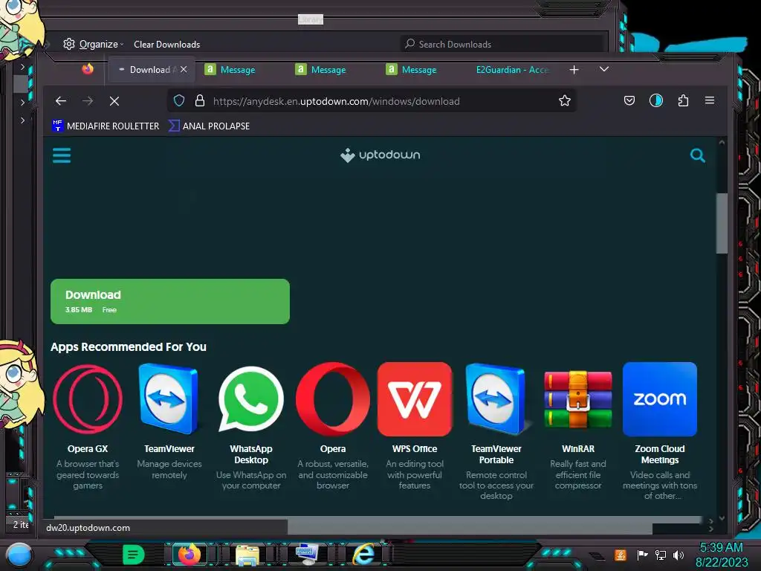
Task: Click the network tray icon
Action: (661, 555)
